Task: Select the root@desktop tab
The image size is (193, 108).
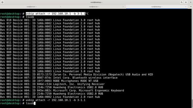Action: point(157,7)
